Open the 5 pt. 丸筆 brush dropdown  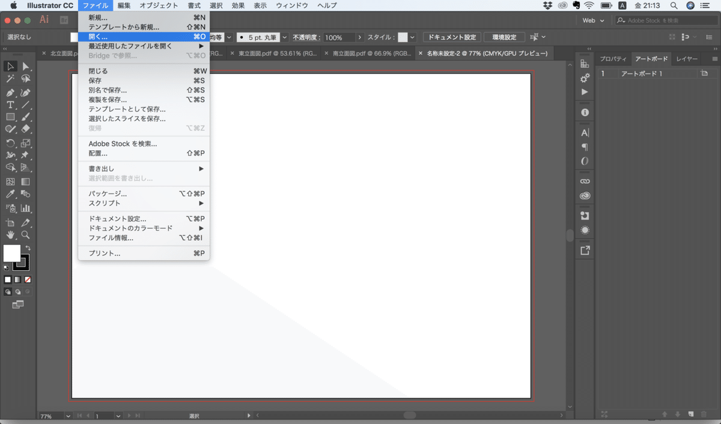coord(285,37)
